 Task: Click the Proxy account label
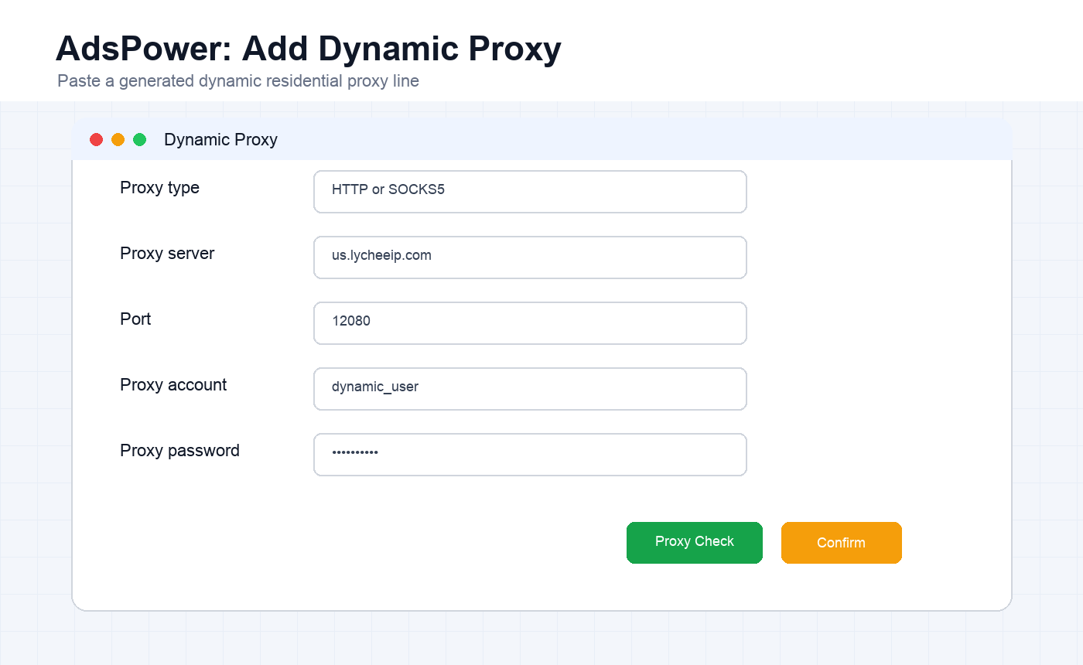[x=173, y=385]
